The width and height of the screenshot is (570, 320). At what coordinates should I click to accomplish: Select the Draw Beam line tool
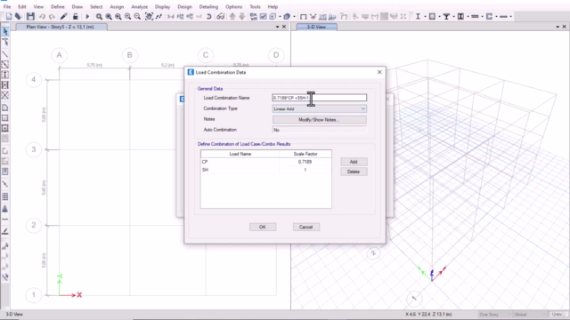[x=5, y=54]
